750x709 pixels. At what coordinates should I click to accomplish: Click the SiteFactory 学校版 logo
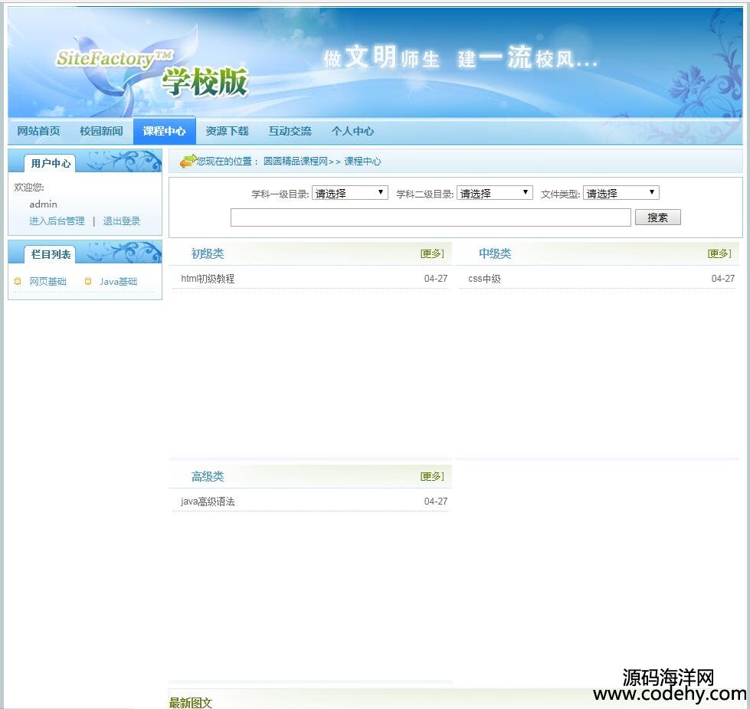pos(152,74)
